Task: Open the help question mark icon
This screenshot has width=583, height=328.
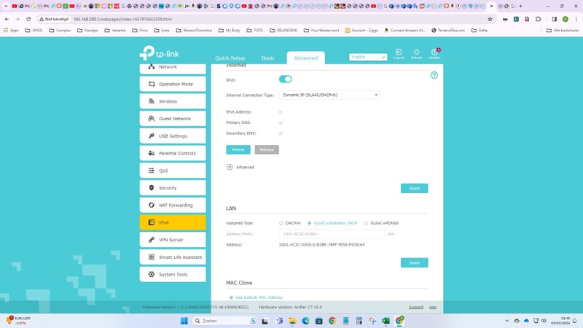Action: tap(434, 75)
